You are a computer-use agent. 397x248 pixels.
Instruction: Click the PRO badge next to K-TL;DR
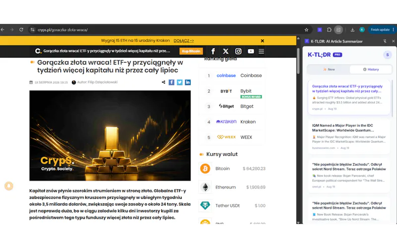[337, 55]
